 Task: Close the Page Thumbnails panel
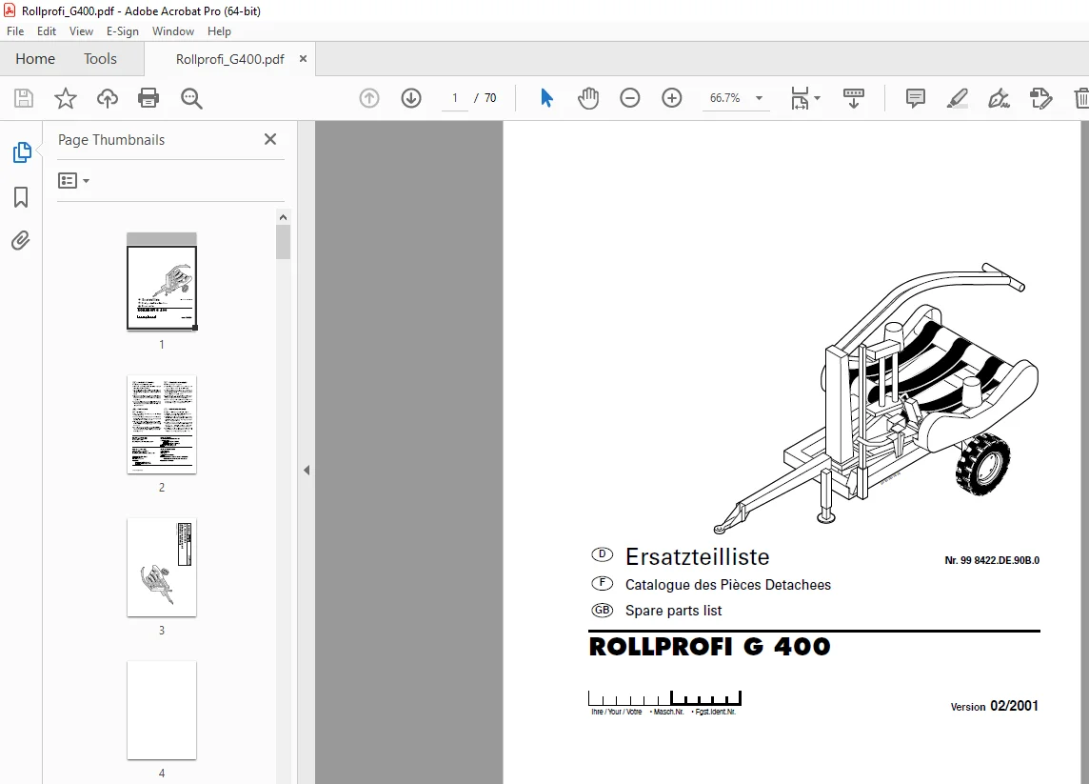click(270, 139)
